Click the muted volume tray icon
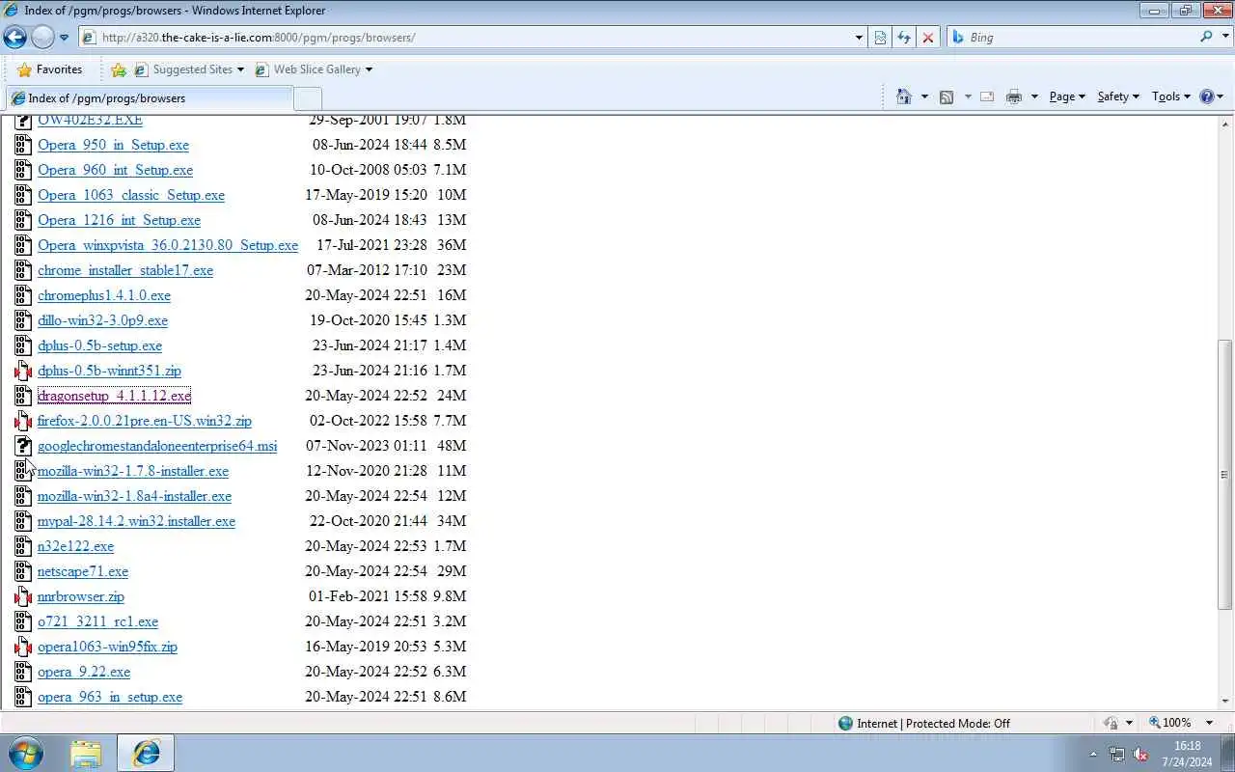 (x=1140, y=755)
